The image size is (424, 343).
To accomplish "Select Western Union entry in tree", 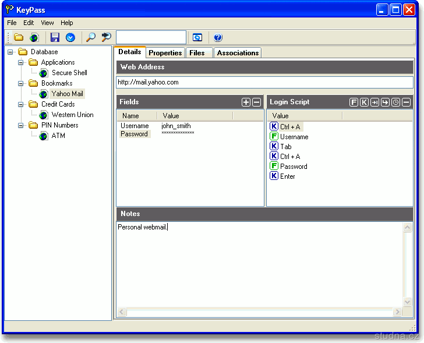I will [x=72, y=115].
